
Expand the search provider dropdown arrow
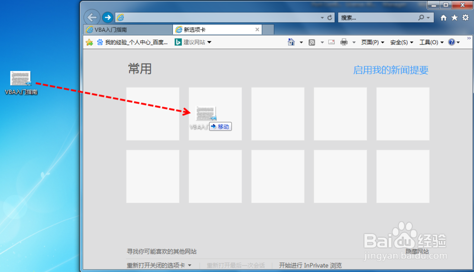pyautogui.click(x=428, y=18)
